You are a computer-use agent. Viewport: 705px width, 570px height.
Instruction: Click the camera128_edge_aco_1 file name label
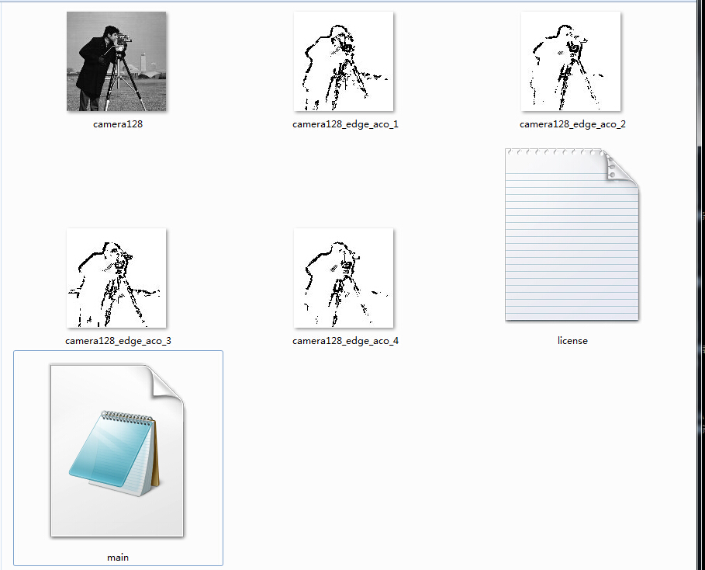point(345,124)
